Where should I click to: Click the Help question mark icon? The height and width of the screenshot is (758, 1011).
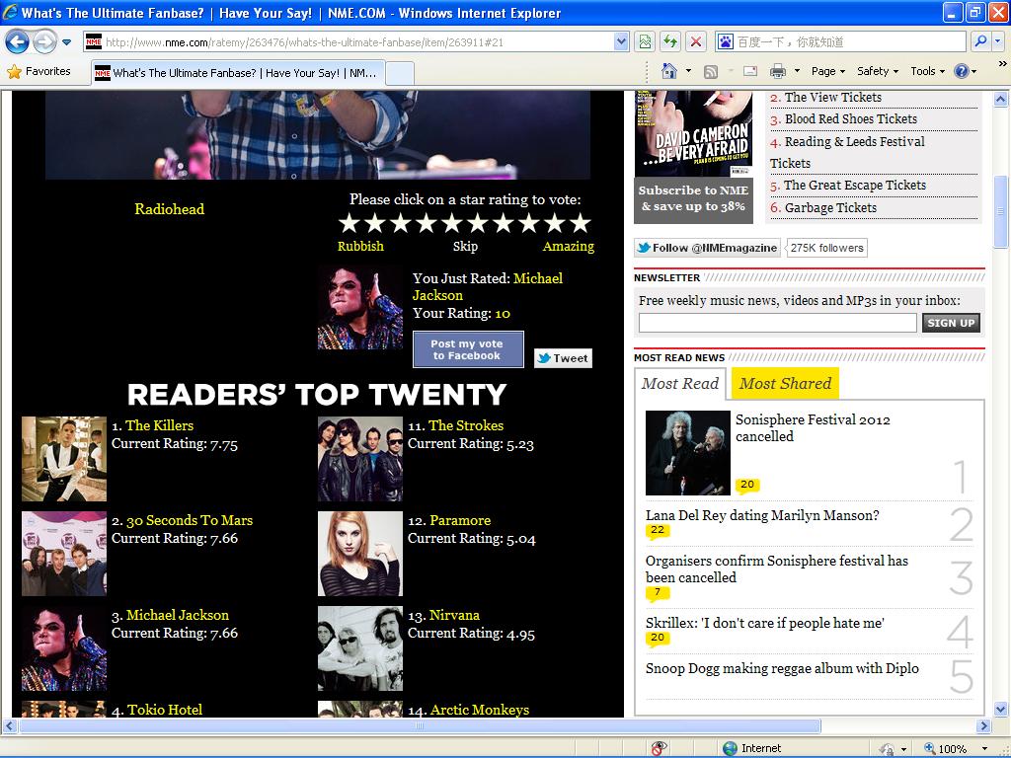tap(962, 71)
